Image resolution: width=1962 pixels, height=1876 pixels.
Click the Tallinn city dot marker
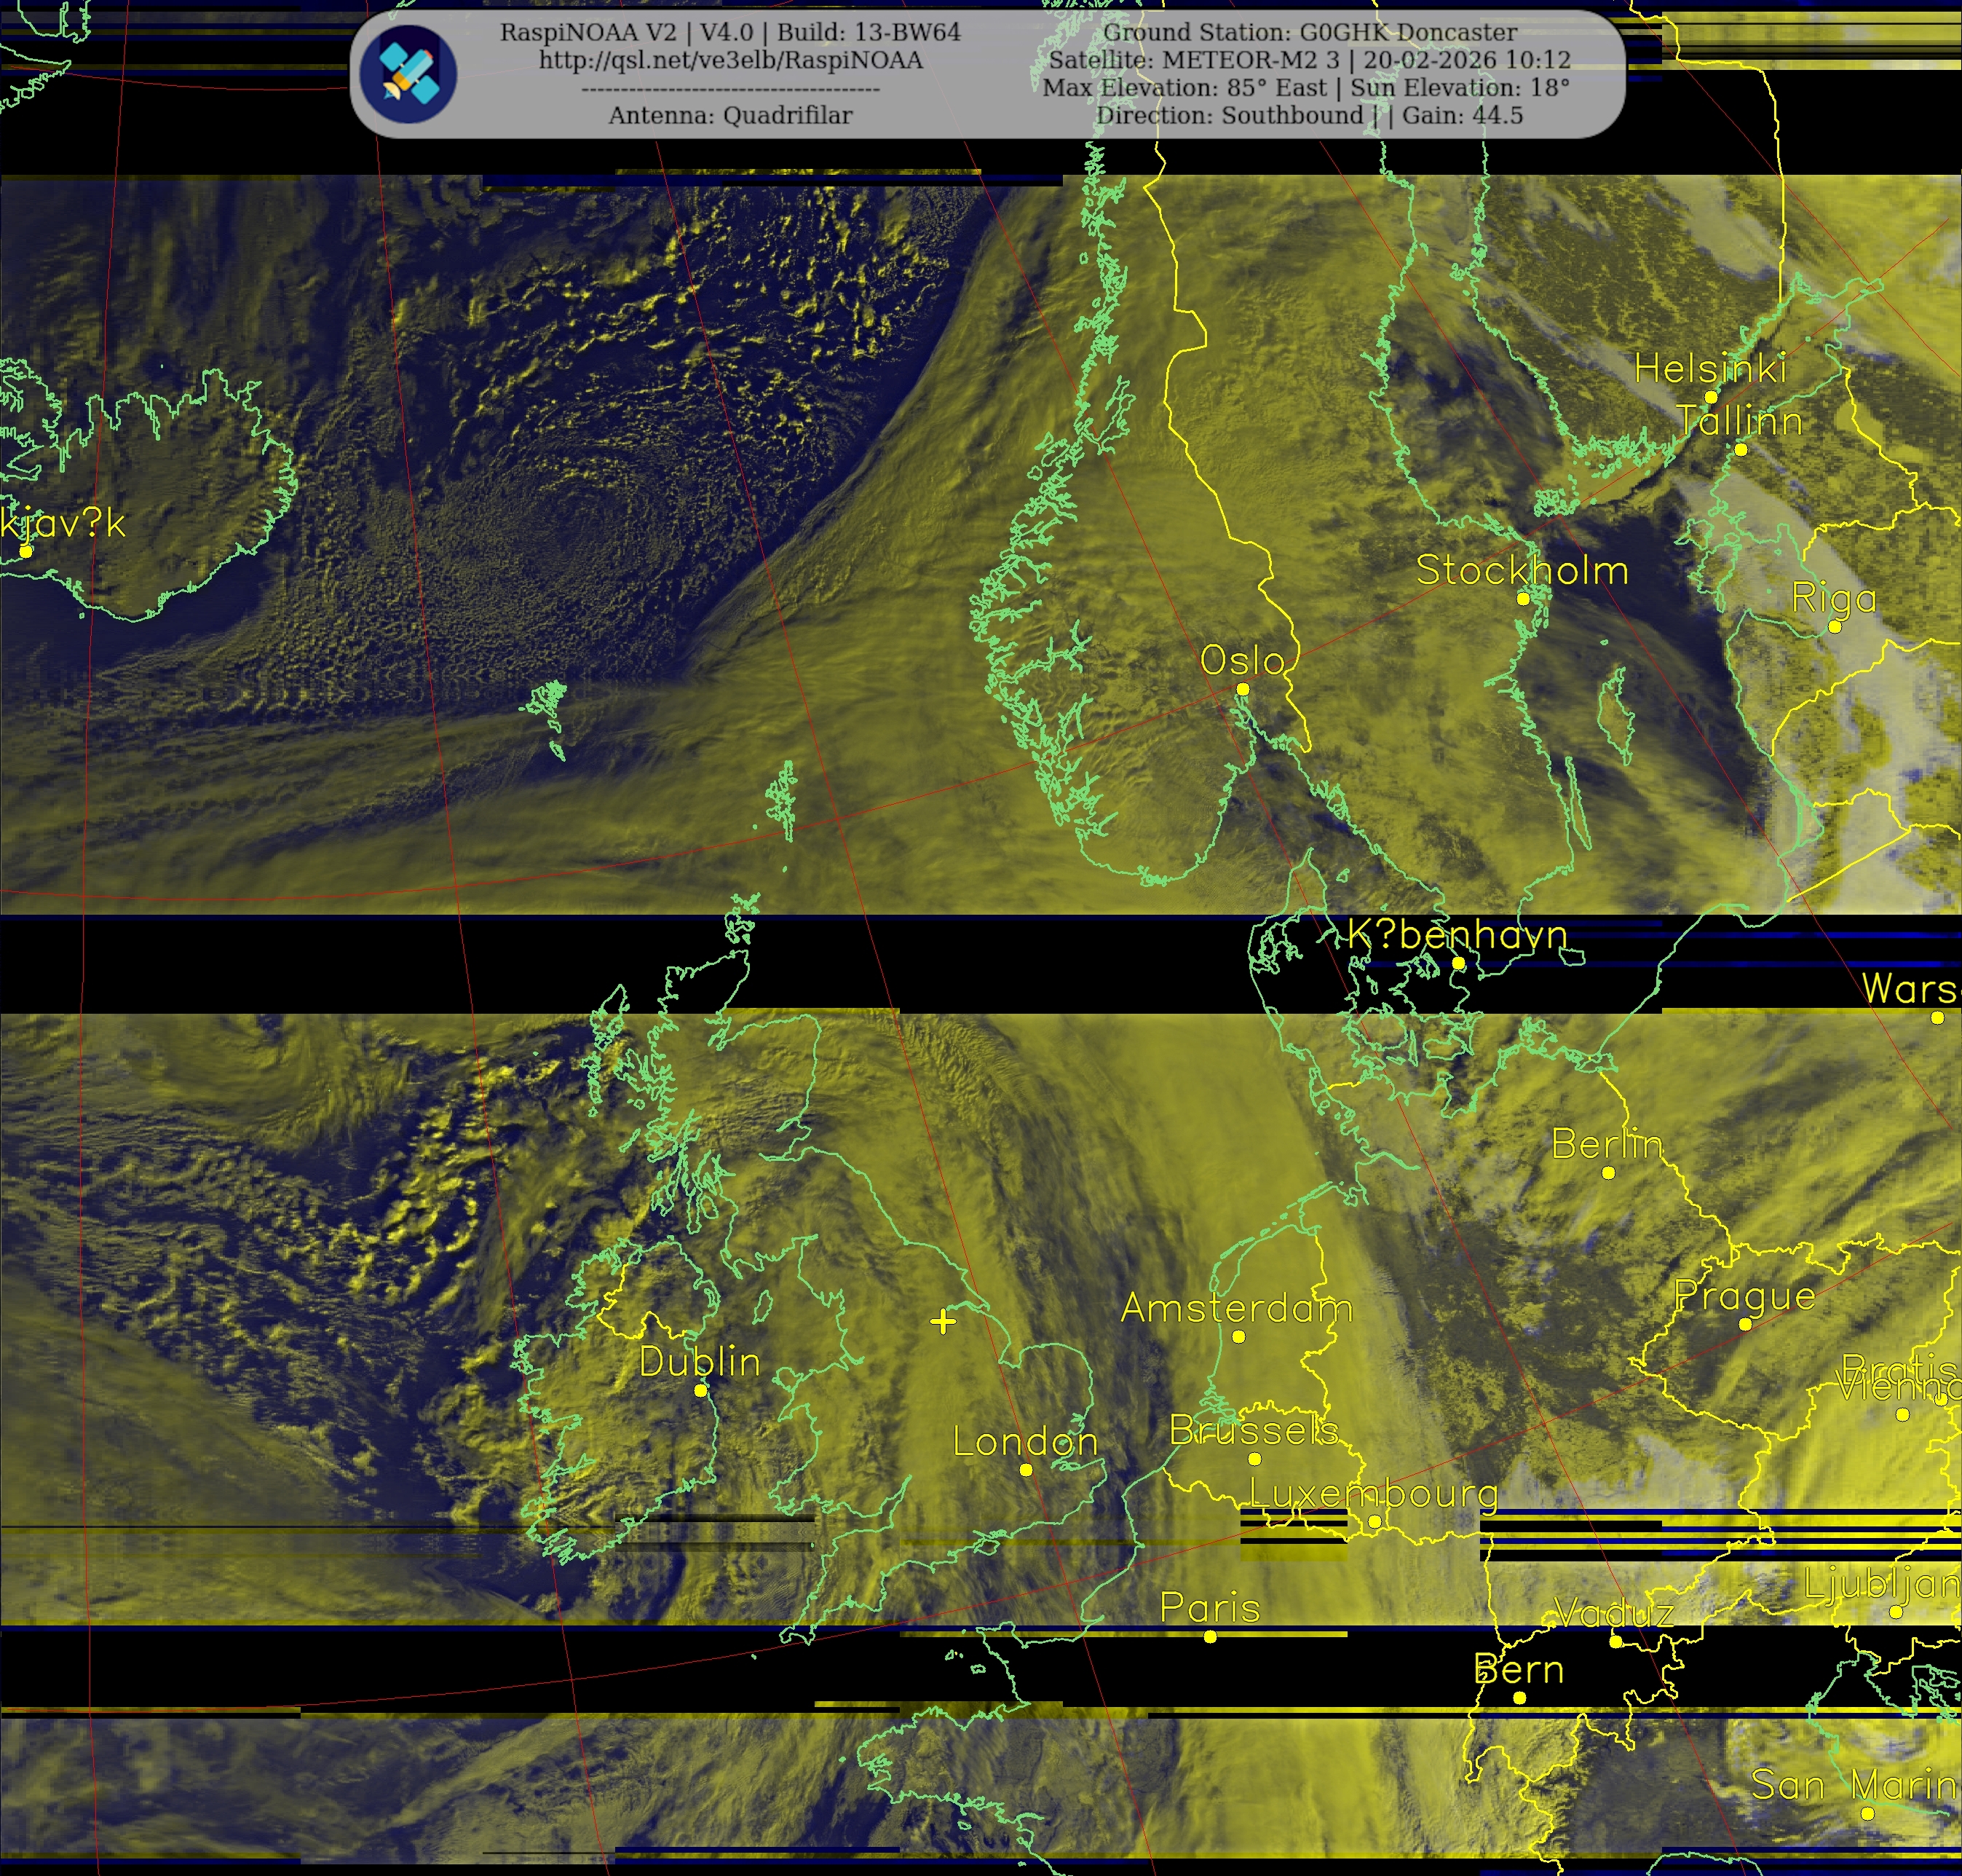pos(1740,450)
